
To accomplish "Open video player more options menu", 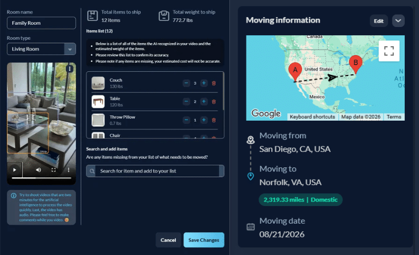I will point(69,170).
